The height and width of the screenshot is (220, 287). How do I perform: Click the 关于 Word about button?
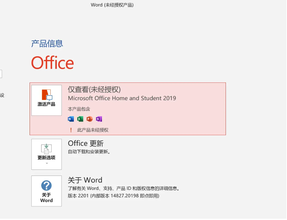pyautogui.click(x=46, y=191)
